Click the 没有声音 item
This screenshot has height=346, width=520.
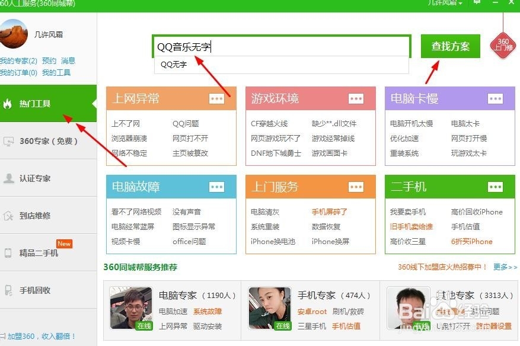[187, 212]
